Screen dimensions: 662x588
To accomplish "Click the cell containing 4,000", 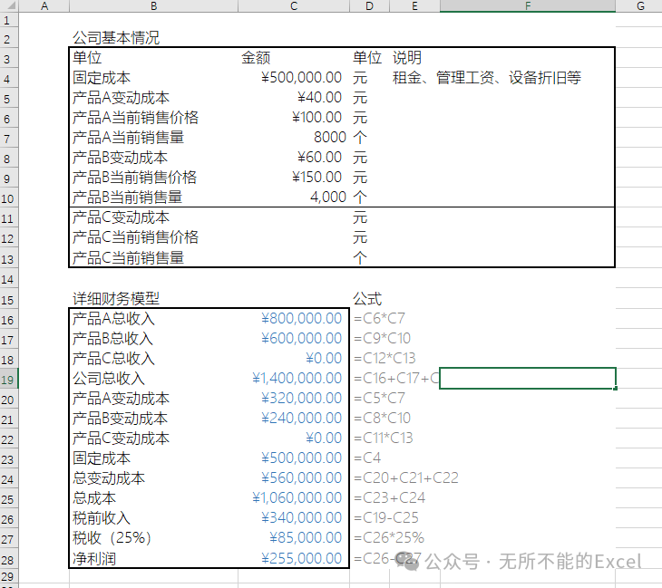I will [328, 197].
